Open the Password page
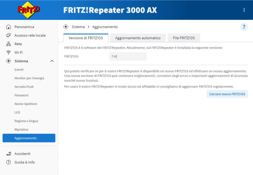The width and height of the screenshot is (253, 175). (21, 95)
